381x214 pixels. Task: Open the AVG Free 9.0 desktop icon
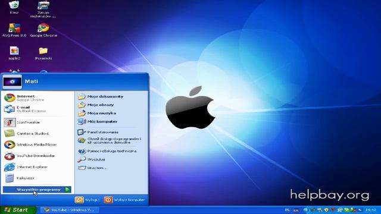[x=14, y=30]
